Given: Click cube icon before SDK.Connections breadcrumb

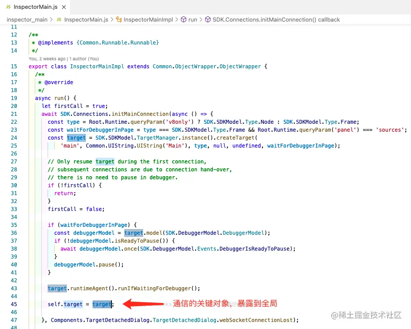Looking at the screenshot, I should tap(208, 20).
